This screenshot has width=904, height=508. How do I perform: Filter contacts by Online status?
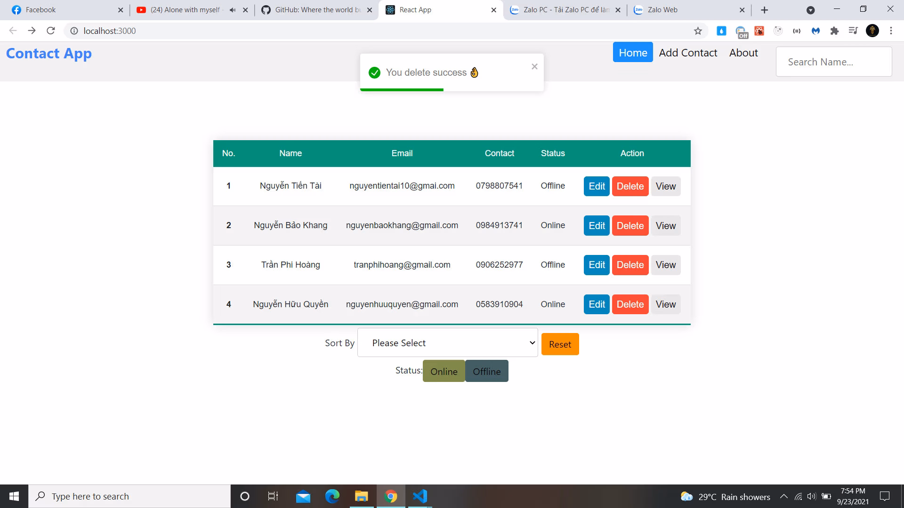(444, 371)
